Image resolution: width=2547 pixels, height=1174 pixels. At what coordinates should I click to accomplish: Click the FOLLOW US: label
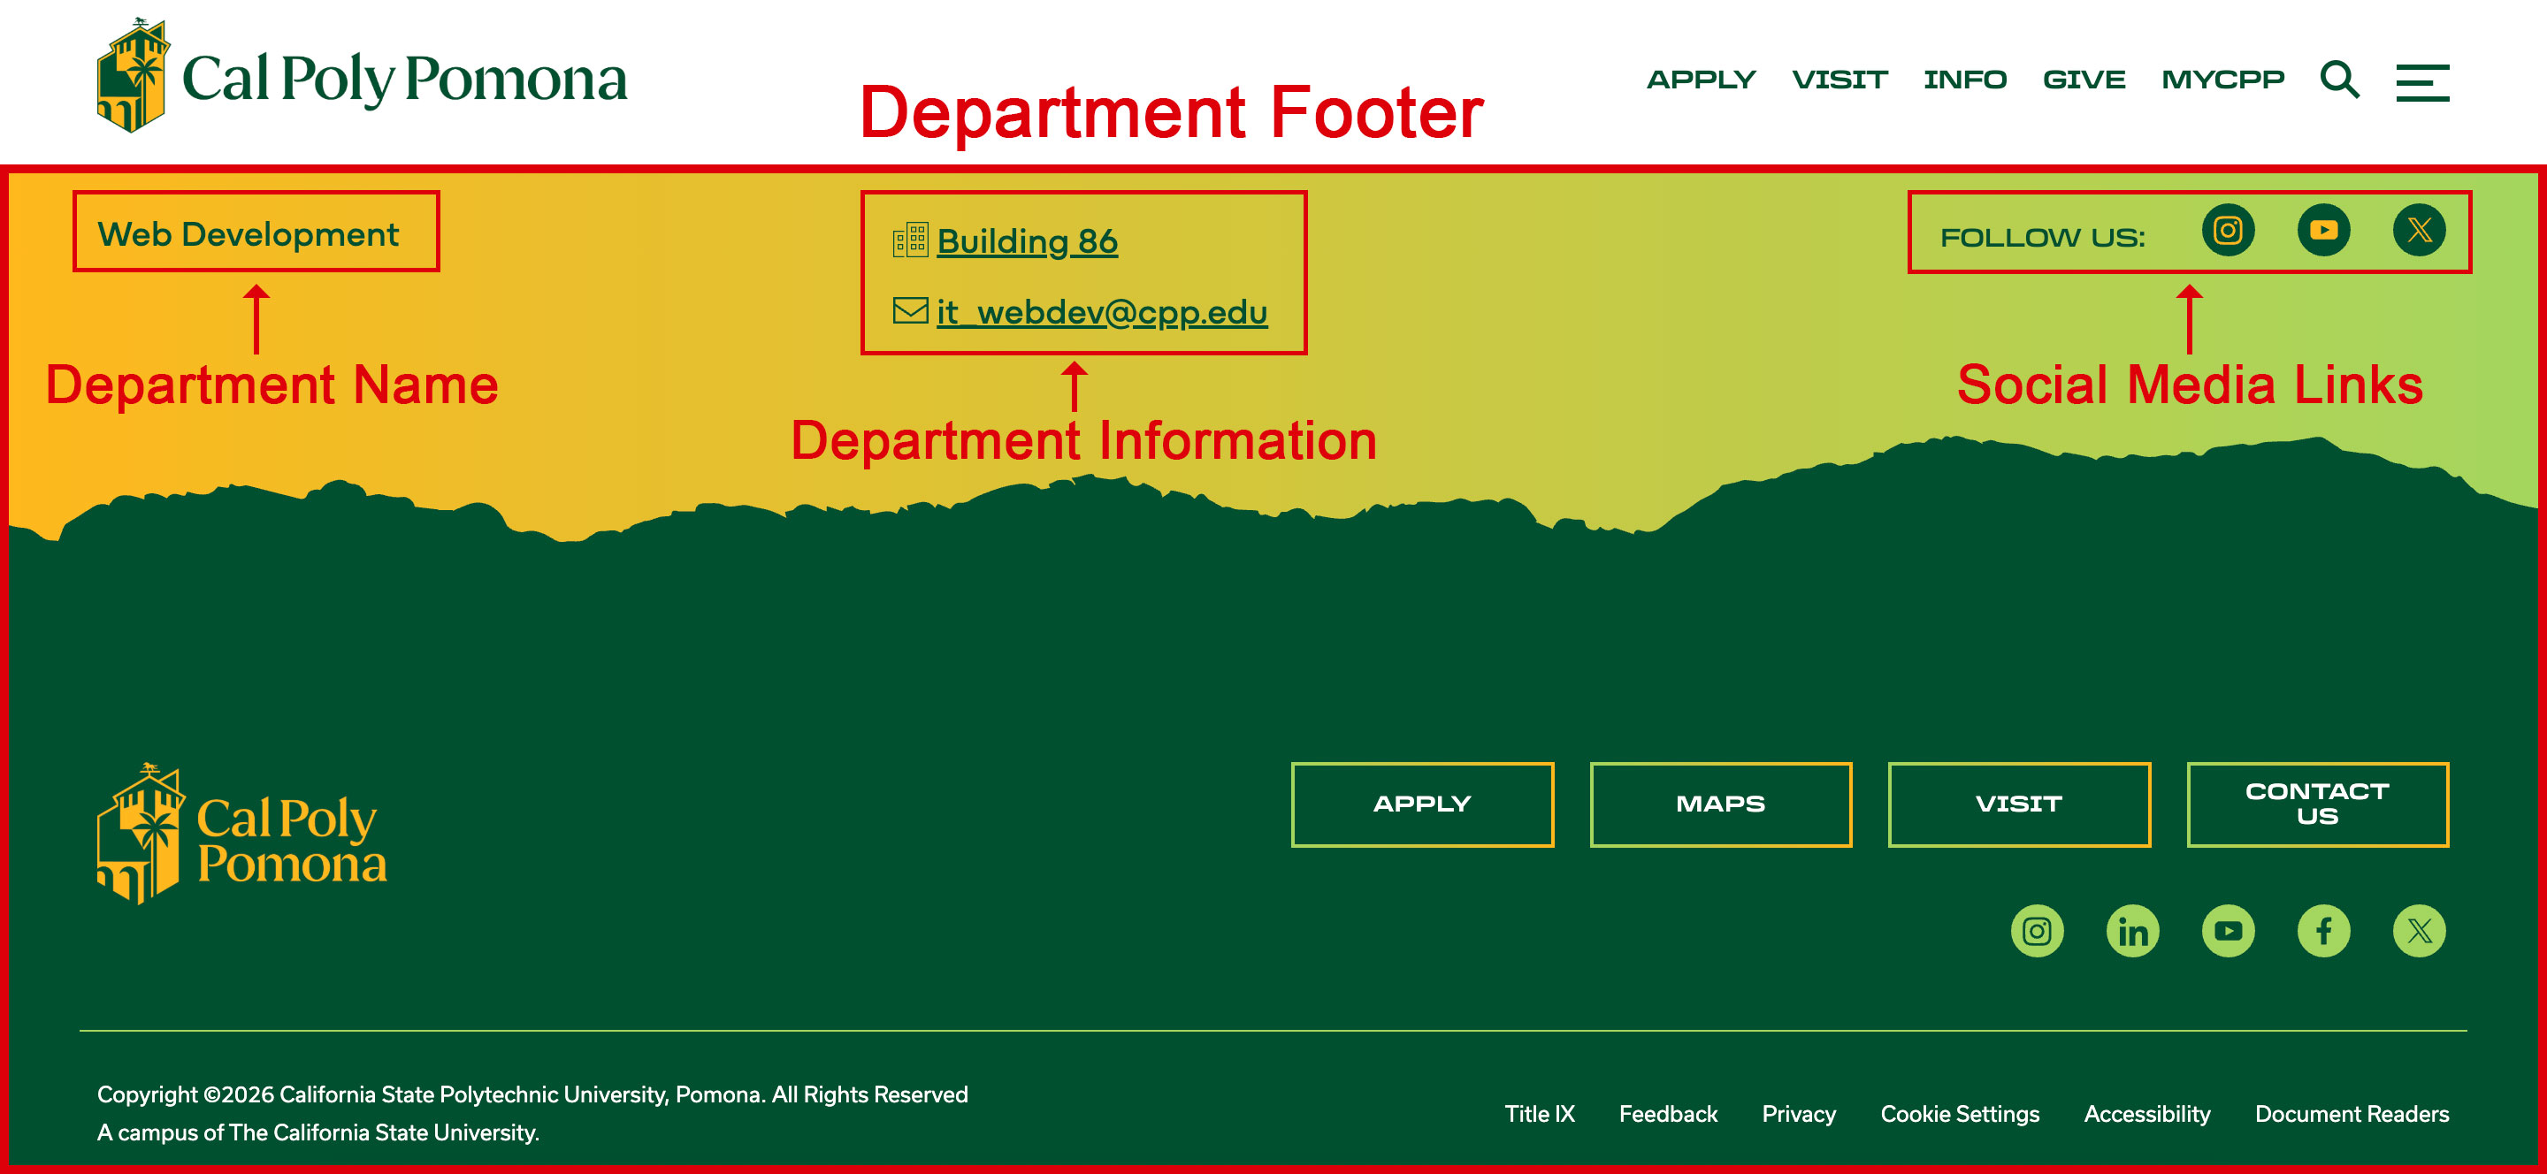pos(2042,237)
